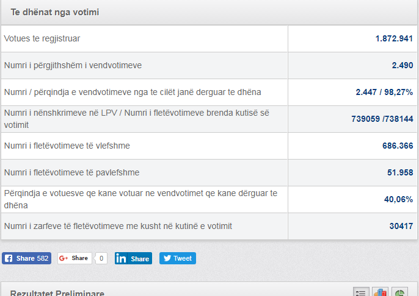The height and width of the screenshot is (296, 419).
Task: Click the Twitter bird icon
Action: [x=167, y=258]
